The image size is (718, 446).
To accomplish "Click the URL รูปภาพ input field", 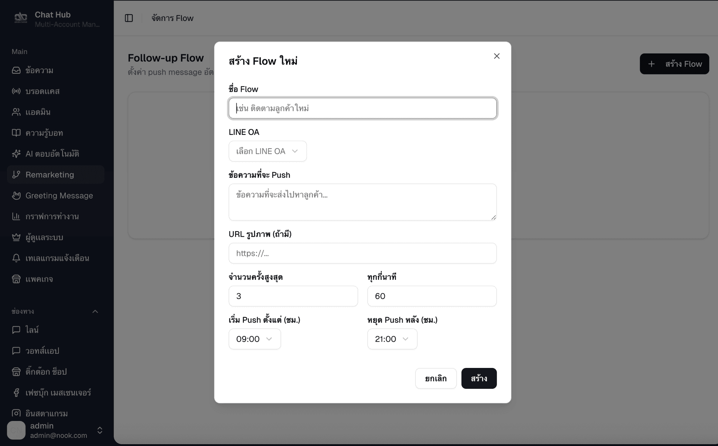I will pos(362,253).
